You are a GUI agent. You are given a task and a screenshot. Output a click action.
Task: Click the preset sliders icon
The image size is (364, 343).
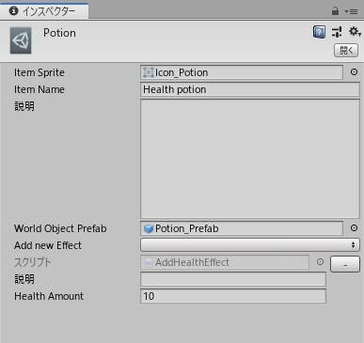[337, 32]
